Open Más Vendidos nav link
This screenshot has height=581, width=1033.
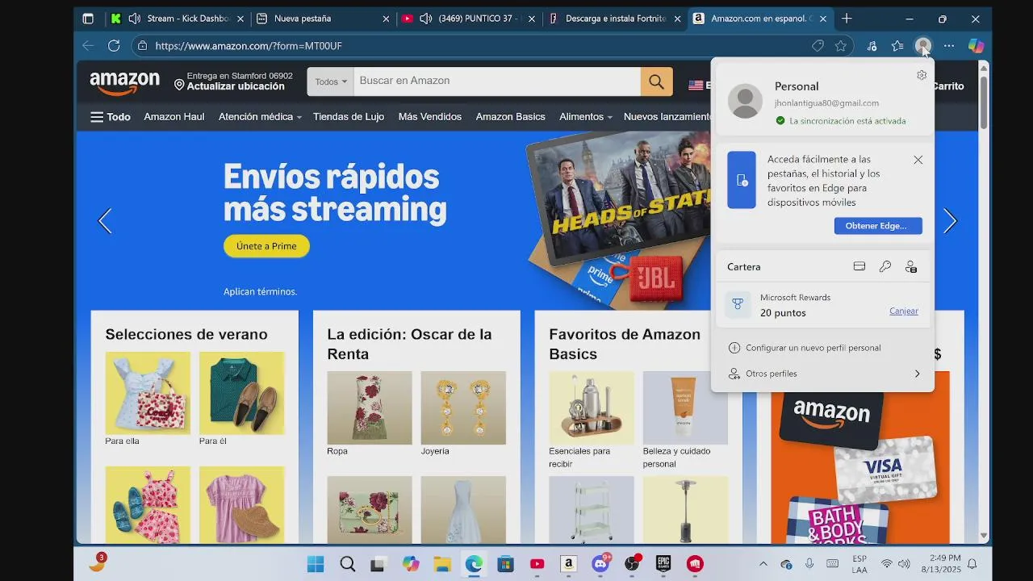click(430, 117)
